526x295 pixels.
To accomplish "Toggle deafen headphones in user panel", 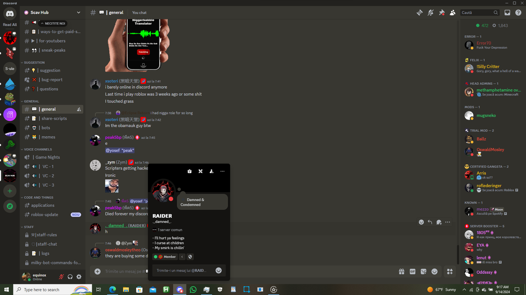I will [70, 277].
